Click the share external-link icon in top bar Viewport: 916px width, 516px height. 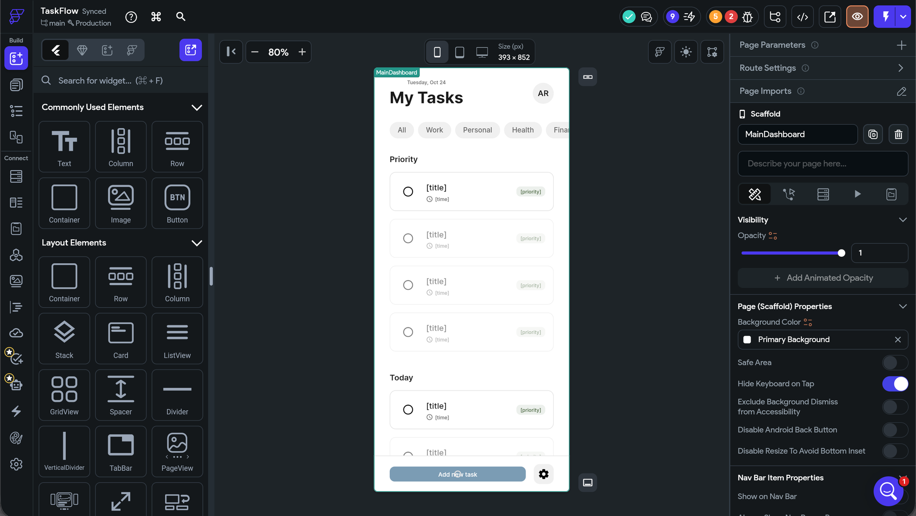pos(830,17)
